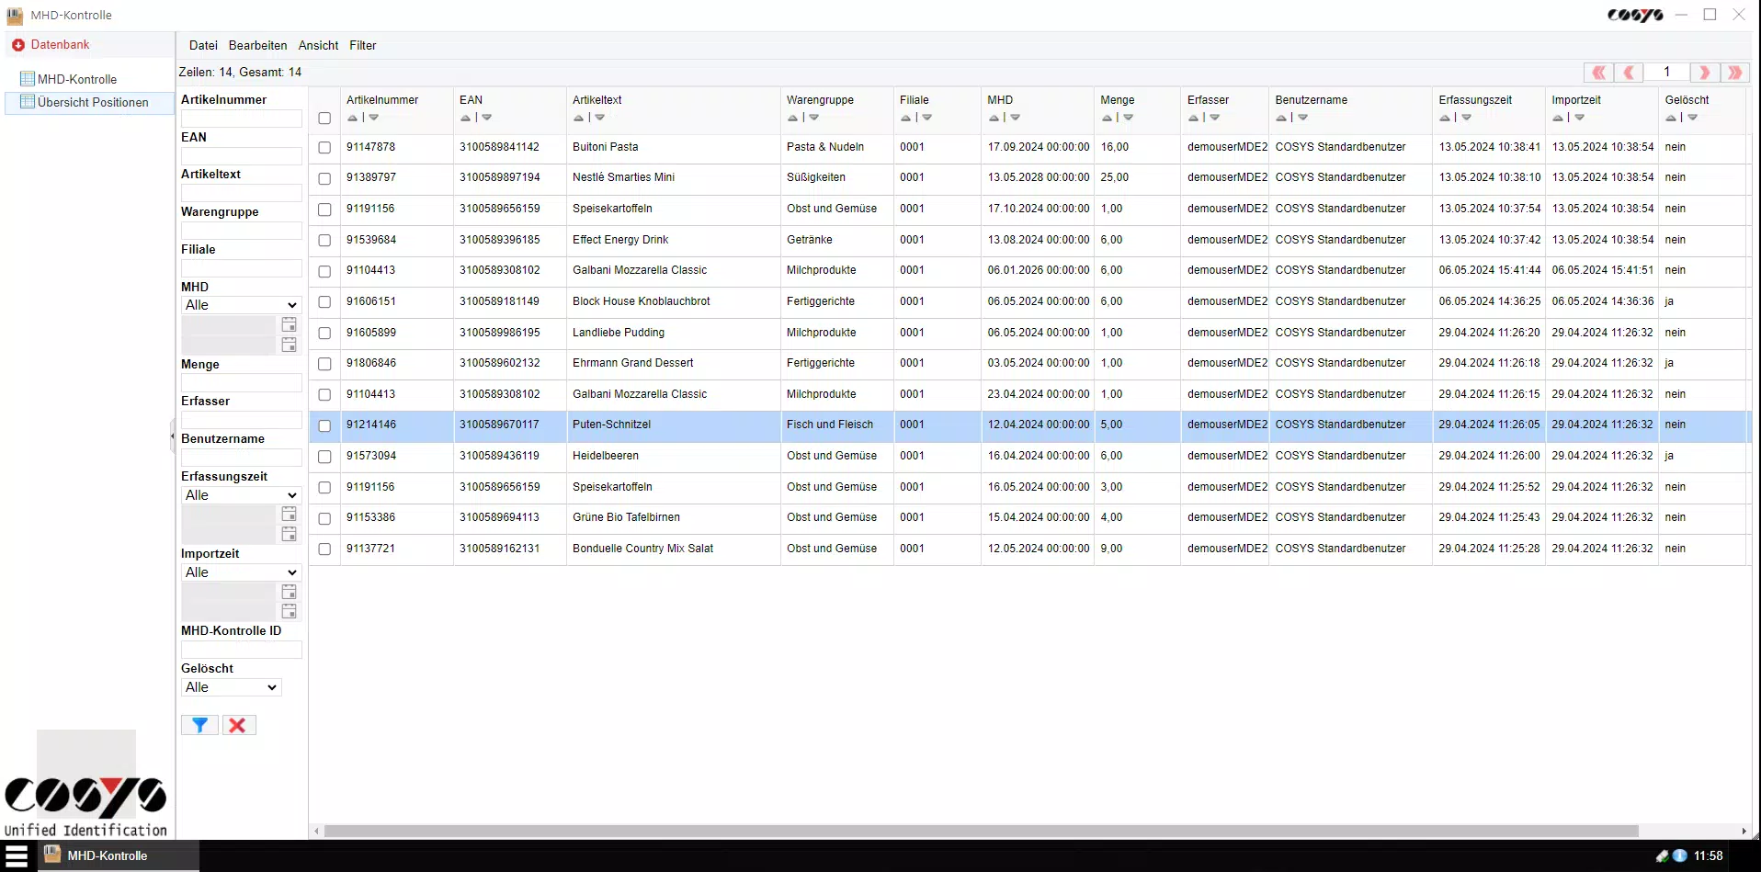Click the page number field
1761x872 pixels.
tap(1666, 73)
